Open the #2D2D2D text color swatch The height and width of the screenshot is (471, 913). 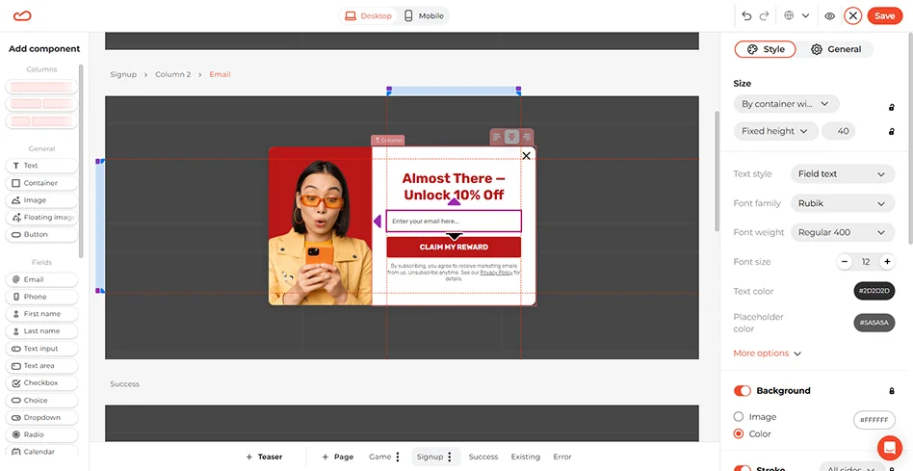[874, 292]
